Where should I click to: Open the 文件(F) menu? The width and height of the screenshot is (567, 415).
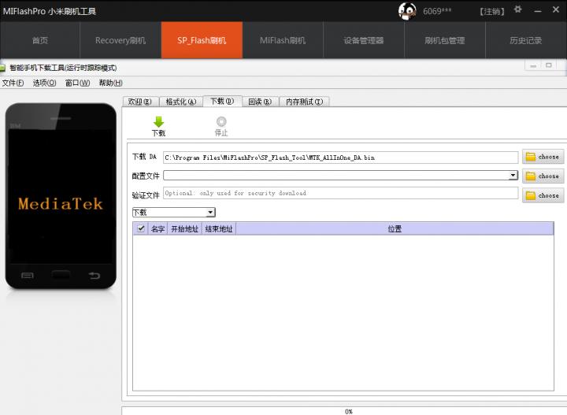click(13, 83)
